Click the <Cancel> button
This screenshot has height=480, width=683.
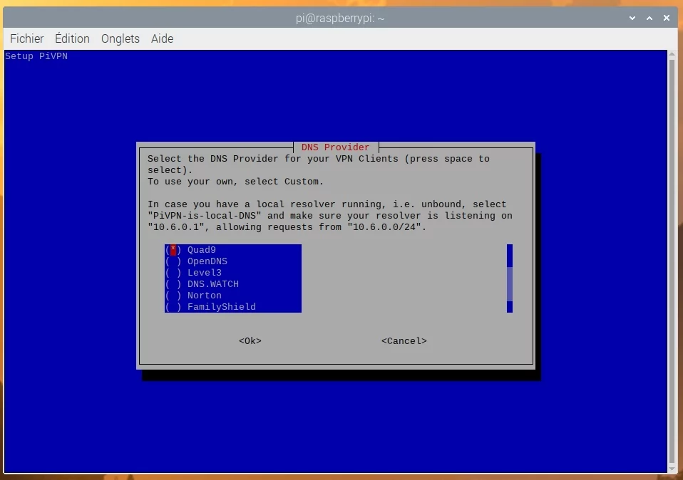click(404, 340)
